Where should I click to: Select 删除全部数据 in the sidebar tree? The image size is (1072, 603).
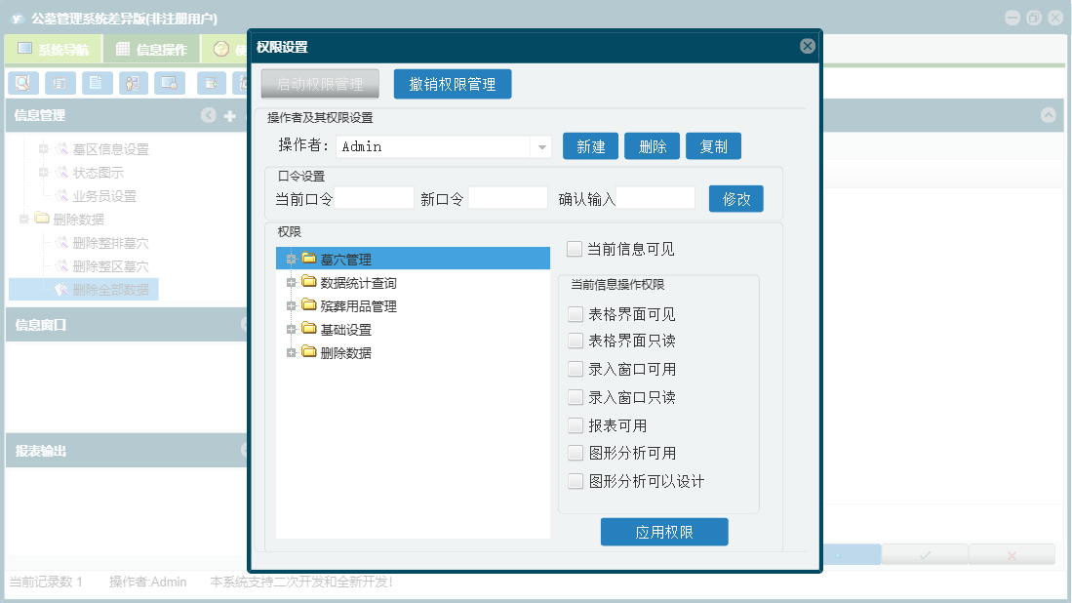point(111,289)
